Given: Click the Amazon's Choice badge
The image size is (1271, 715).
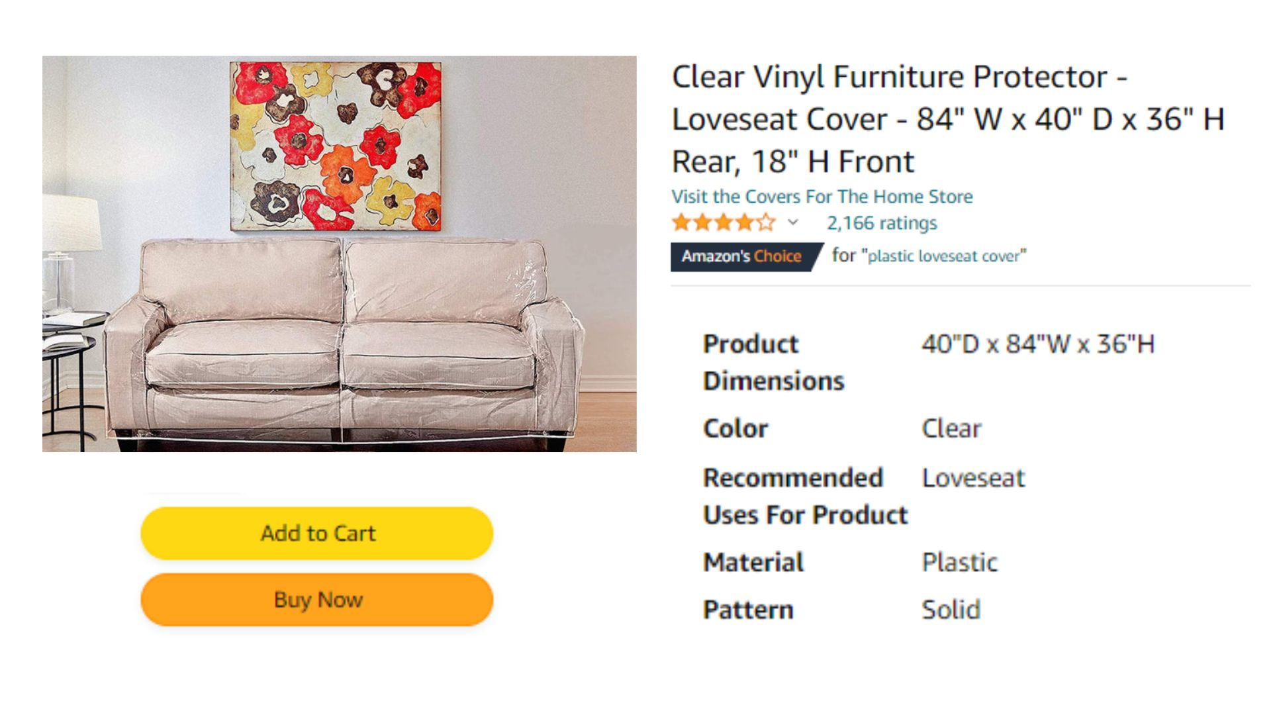Looking at the screenshot, I should (746, 257).
